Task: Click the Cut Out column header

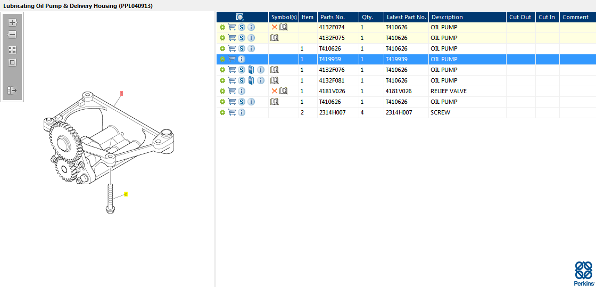Action: pyautogui.click(x=520, y=17)
